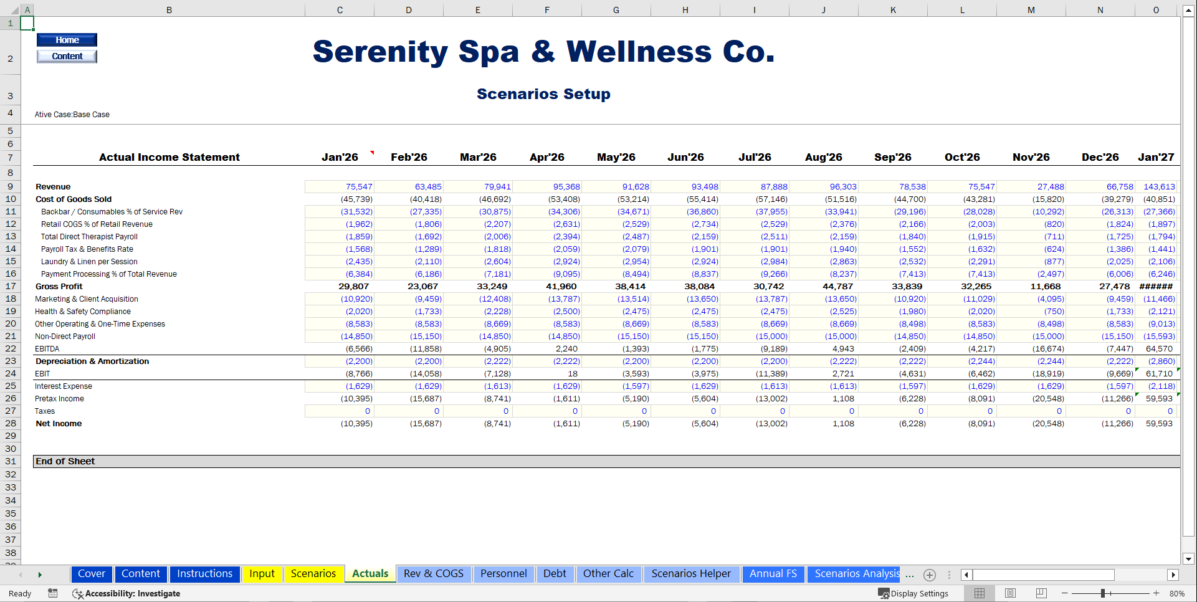Select row 9 header
Screen dimensions: 1197x602
(11, 186)
